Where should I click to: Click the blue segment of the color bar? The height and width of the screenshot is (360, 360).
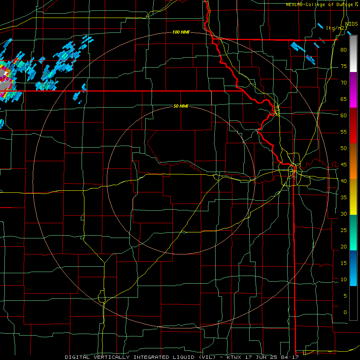point(353,268)
